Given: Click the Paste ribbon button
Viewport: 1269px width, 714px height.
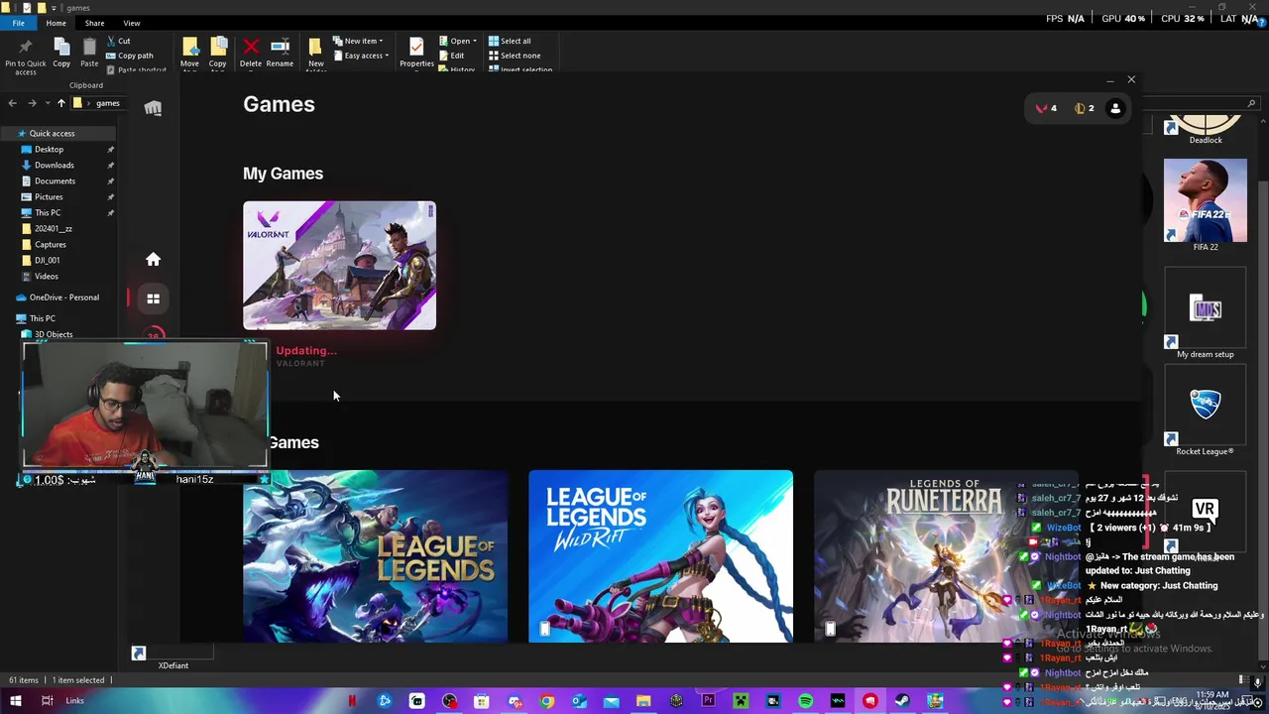Looking at the screenshot, I should [x=89, y=54].
